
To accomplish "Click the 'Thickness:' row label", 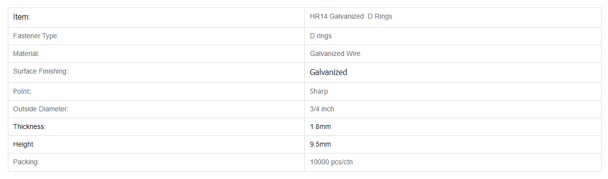I will tap(30, 127).
